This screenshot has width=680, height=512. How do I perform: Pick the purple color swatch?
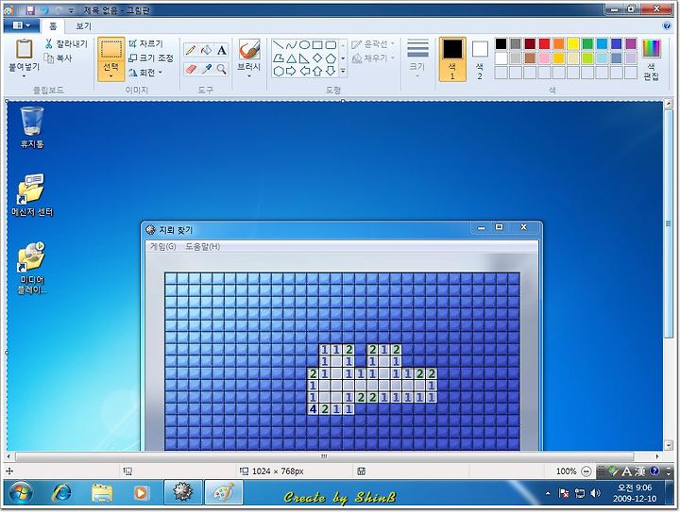631,43
